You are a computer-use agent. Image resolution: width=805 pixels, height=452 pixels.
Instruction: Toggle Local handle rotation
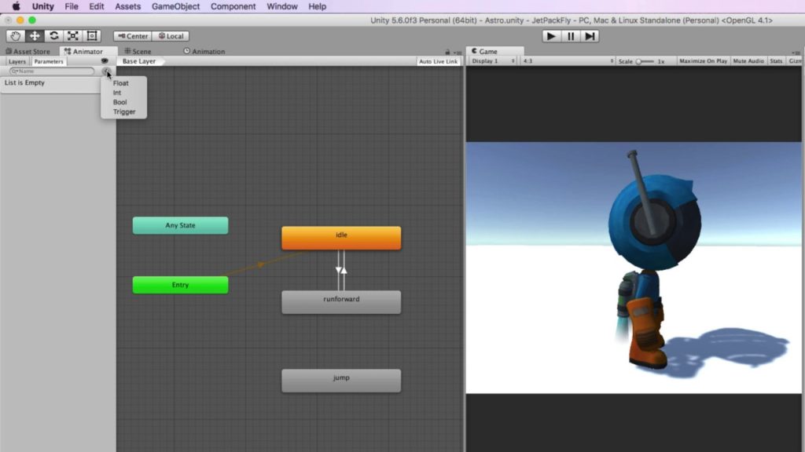171,36
